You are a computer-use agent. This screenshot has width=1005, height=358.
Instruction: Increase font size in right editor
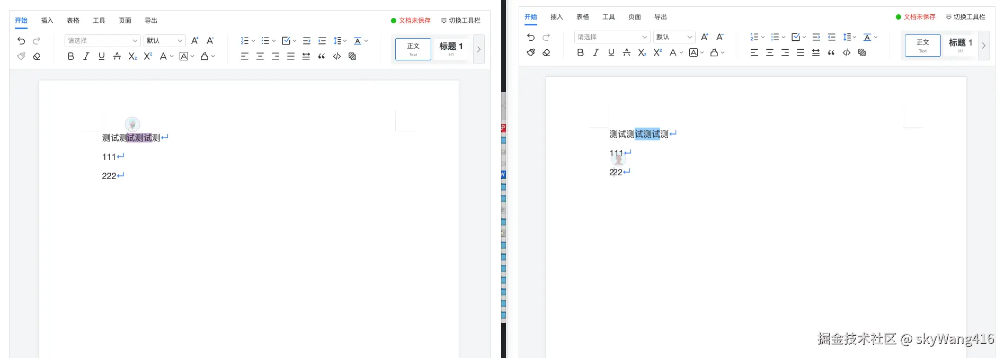pyautogui.click(x=705, y=37)
